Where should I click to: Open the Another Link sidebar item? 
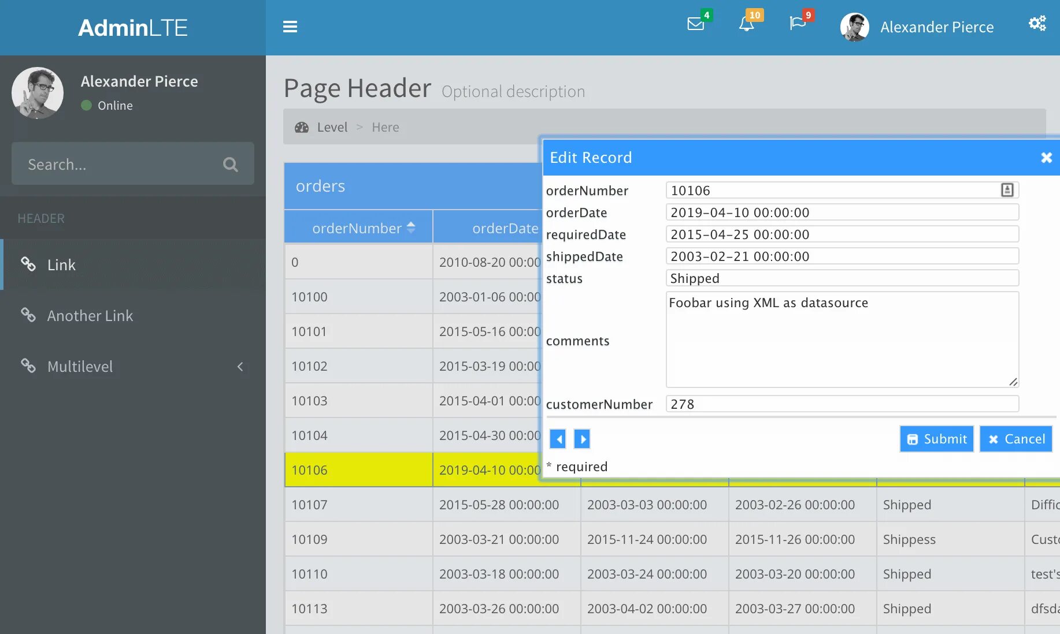[x=133, y=315]
